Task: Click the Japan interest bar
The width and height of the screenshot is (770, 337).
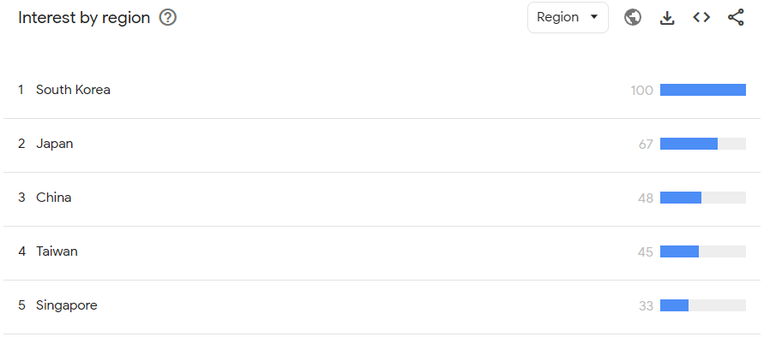Action: (703, 144)
